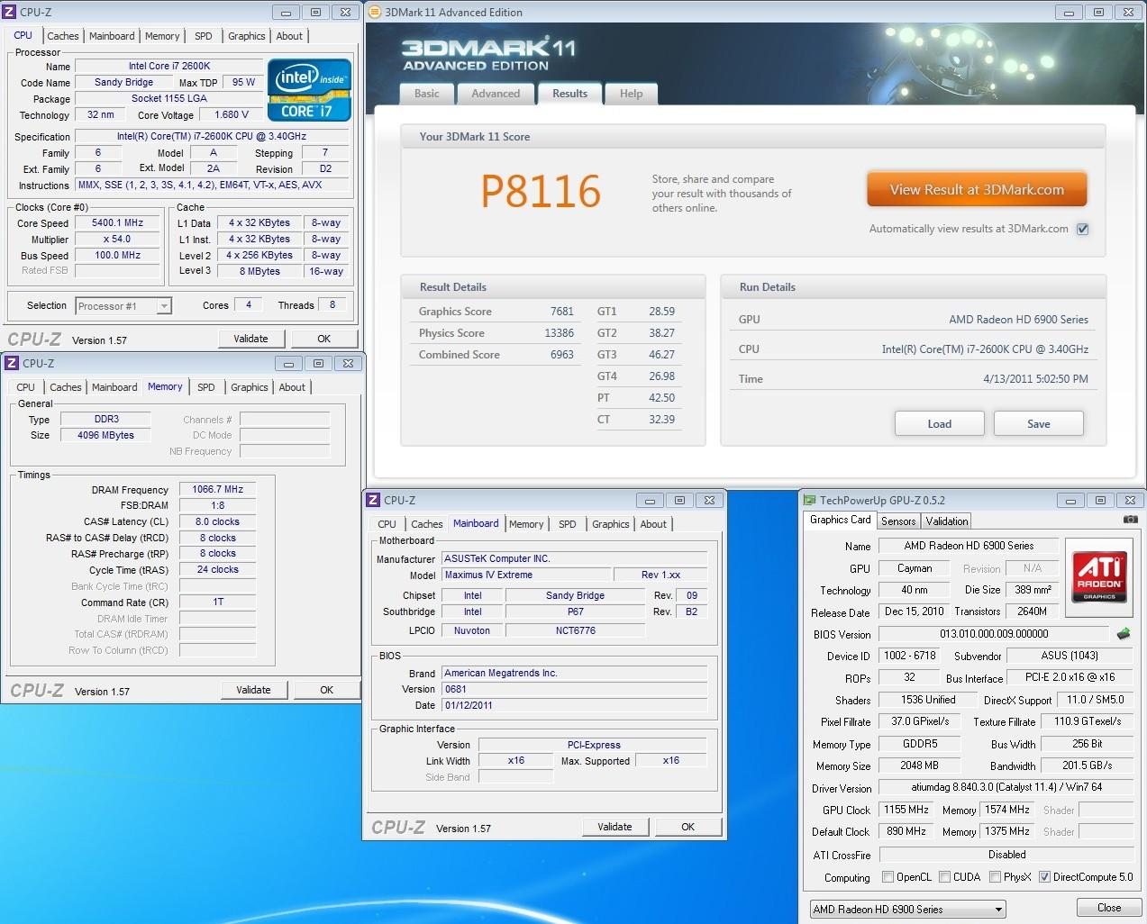Click the Multiplier x 54.0 field
The image size is (1147, 924).
coord(118,240)
